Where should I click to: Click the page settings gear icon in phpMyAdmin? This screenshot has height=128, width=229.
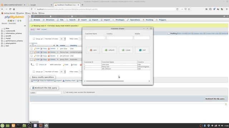(224, 16)
